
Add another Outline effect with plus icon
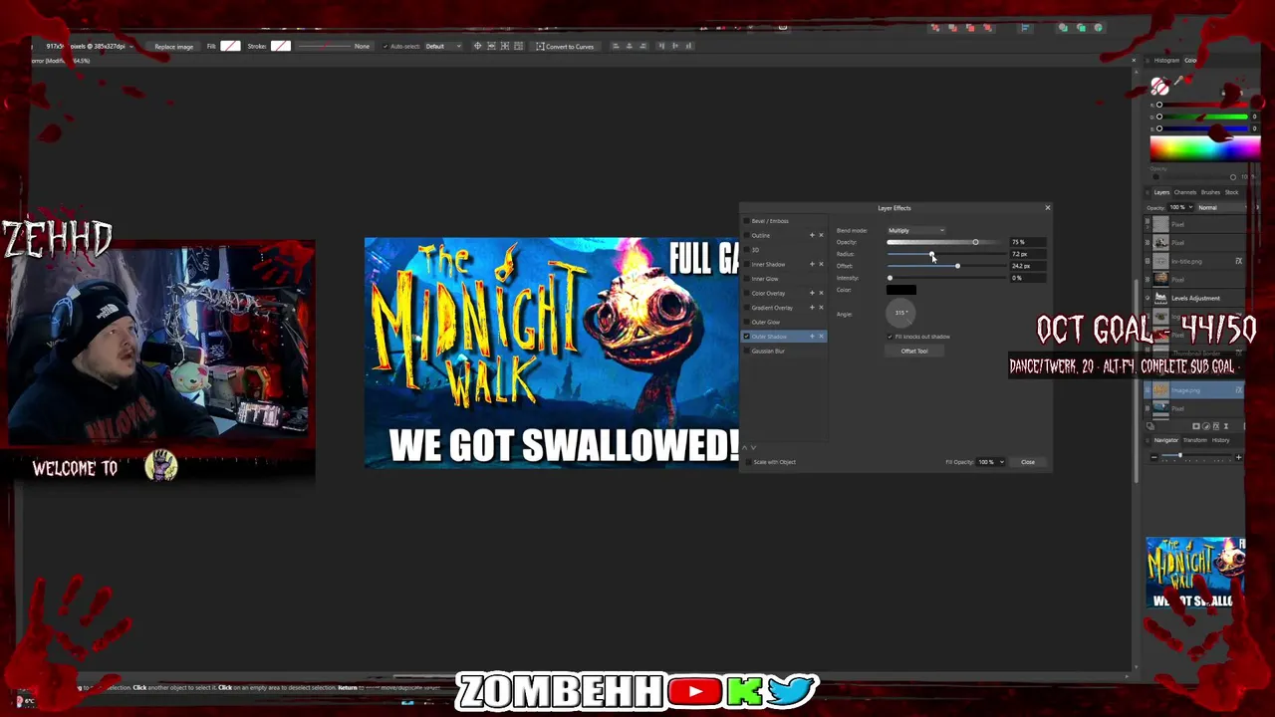tap(812, 235)
